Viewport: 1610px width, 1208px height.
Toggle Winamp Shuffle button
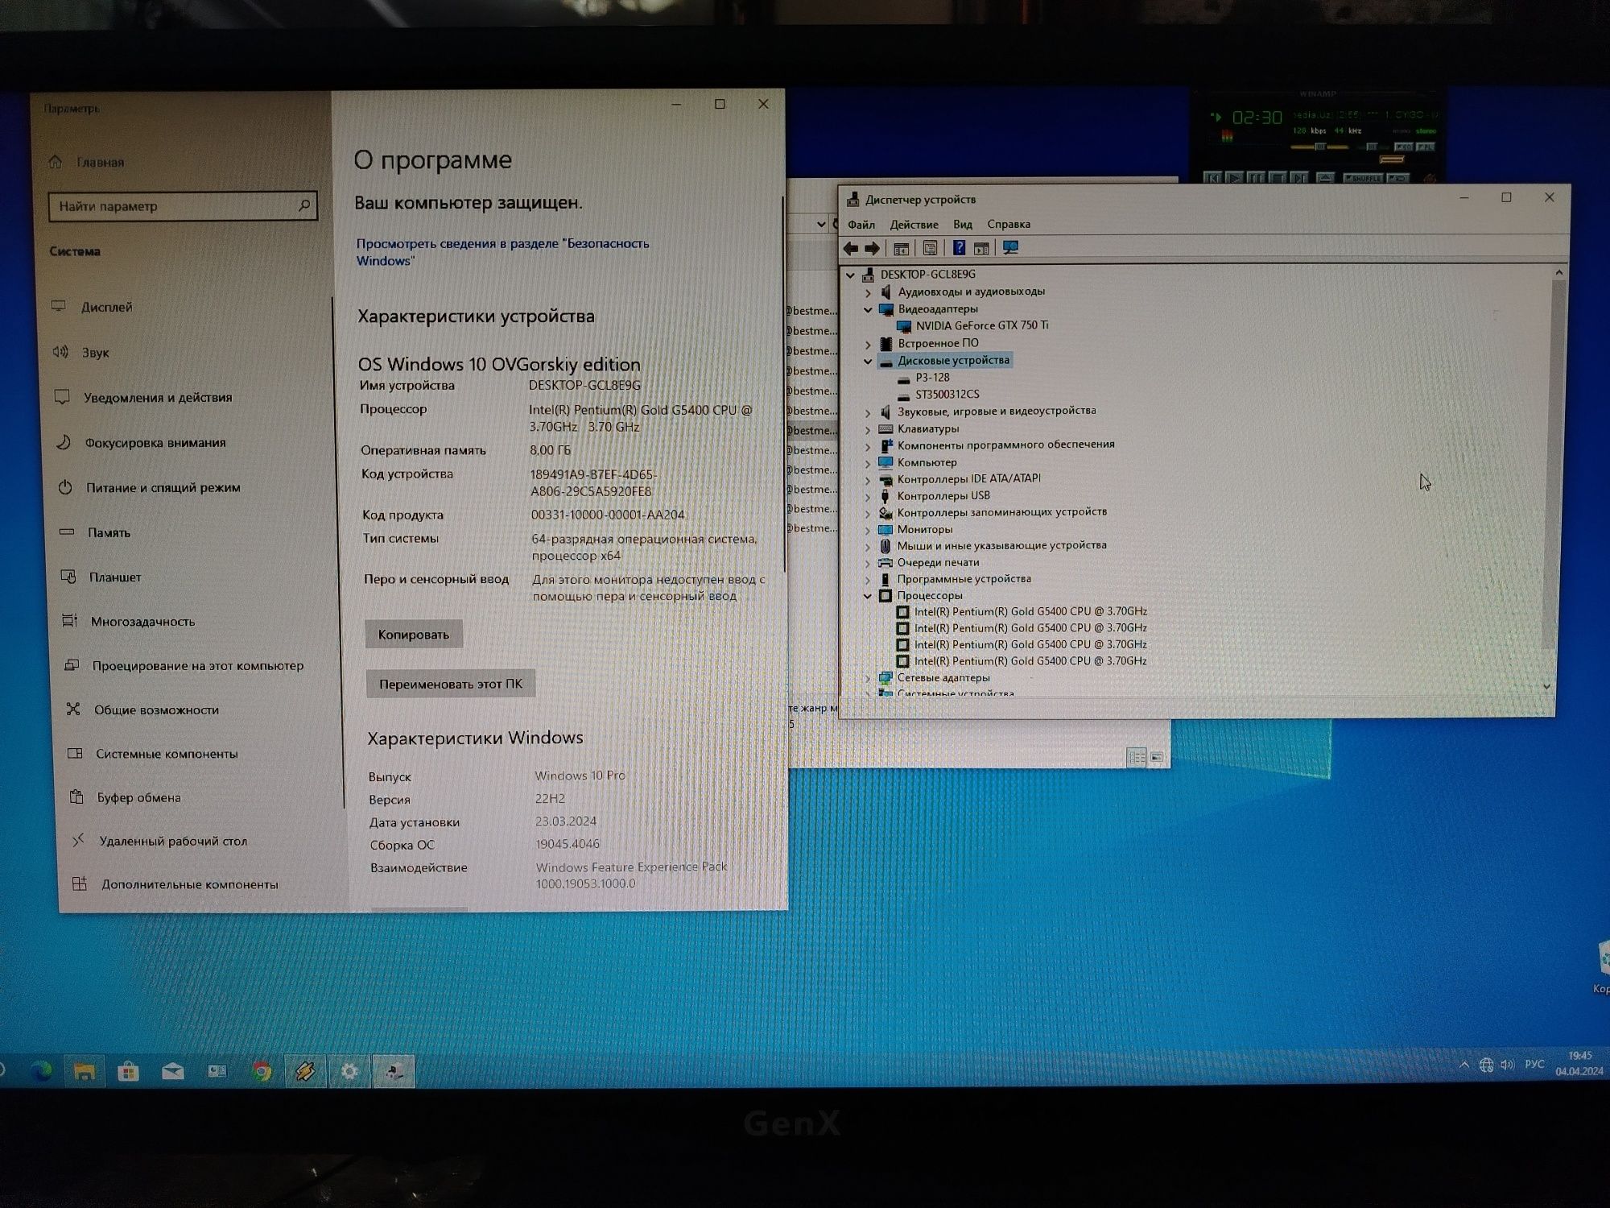point(1363,178)
